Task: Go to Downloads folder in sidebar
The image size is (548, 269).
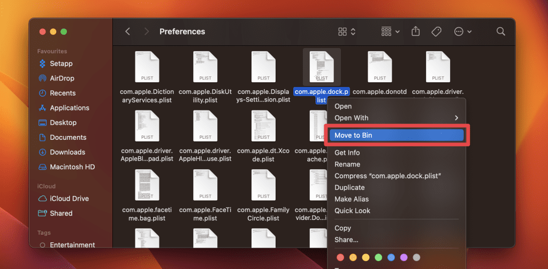Action: coord(67,152)
